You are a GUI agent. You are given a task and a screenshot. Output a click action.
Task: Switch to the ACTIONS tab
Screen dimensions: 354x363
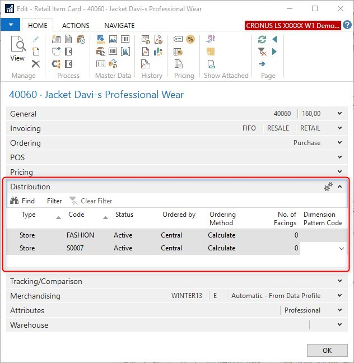click(76, 26)
